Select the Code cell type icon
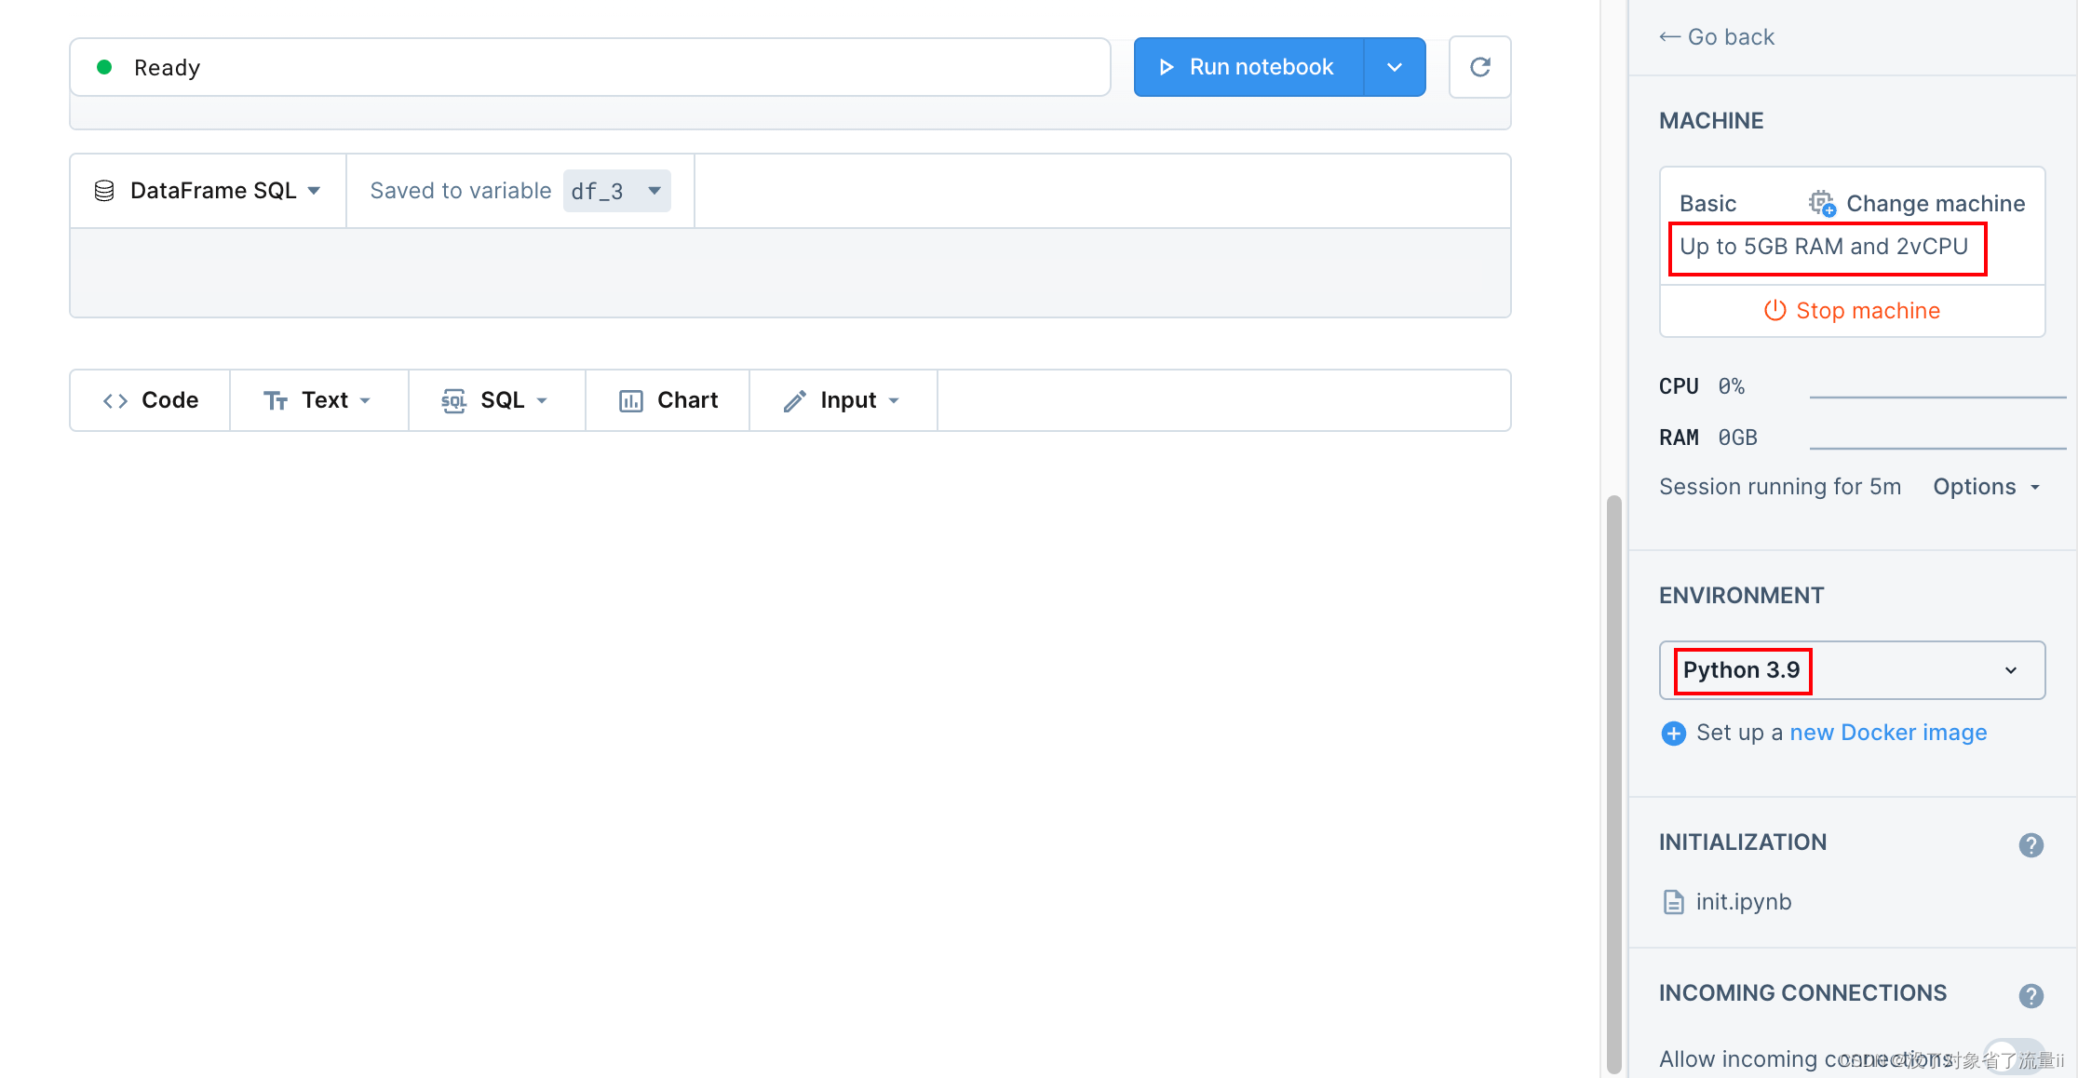This screenshot has width=2078, height=1078. 115,399
